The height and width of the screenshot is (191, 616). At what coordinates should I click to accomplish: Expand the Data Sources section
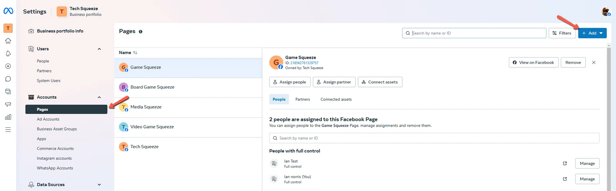pos(99,185)
